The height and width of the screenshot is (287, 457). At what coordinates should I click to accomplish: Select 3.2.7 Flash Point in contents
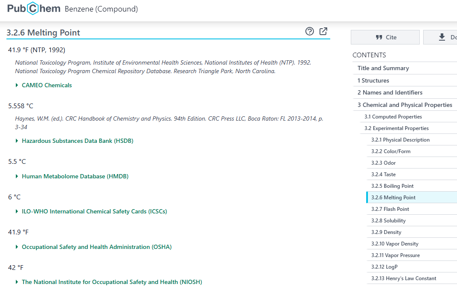tap(390, 209)
